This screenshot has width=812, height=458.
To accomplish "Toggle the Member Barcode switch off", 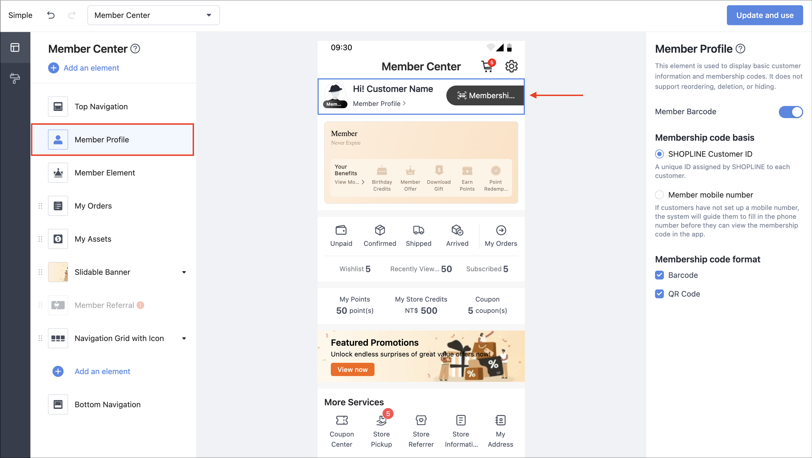I will (790, 112).
